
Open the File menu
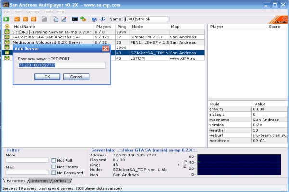[7, 12]
